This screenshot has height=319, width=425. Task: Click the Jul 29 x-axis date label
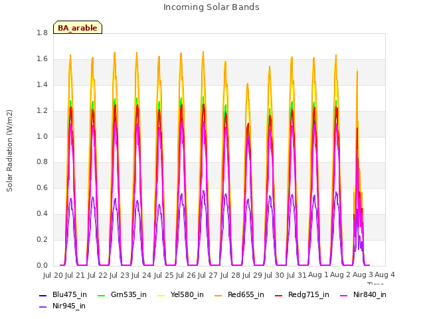click(252, 275)
